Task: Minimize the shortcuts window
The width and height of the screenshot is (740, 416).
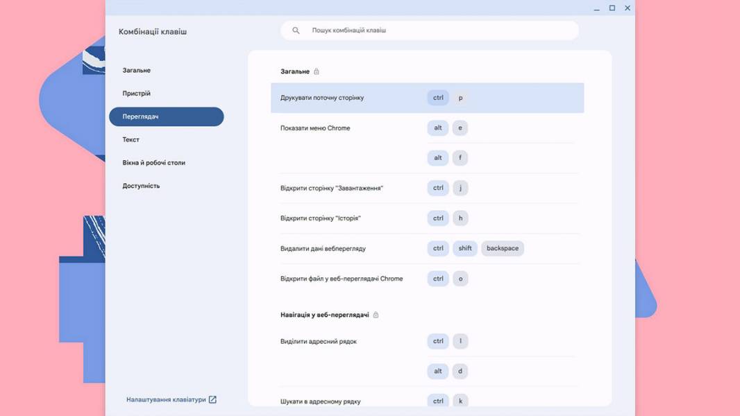Action: click(596, 8)
